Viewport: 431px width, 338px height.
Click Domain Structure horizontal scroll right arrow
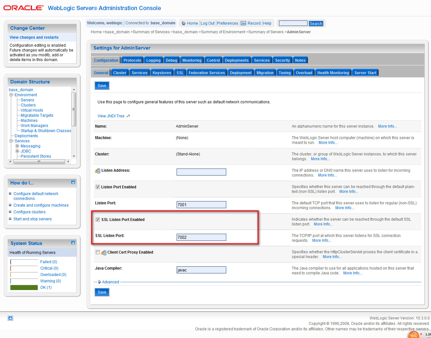68,161
